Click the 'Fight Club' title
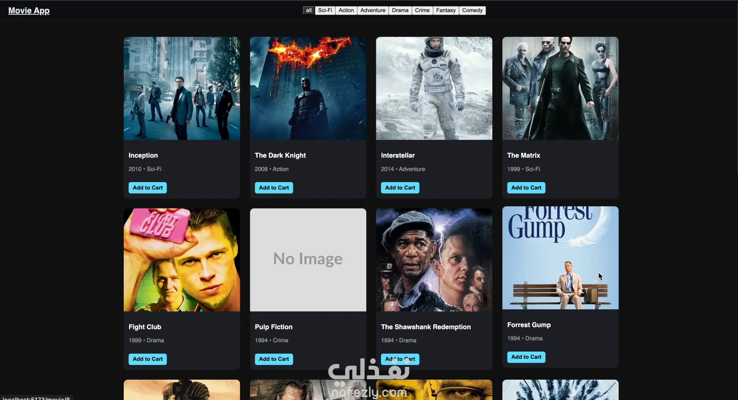 145,327
